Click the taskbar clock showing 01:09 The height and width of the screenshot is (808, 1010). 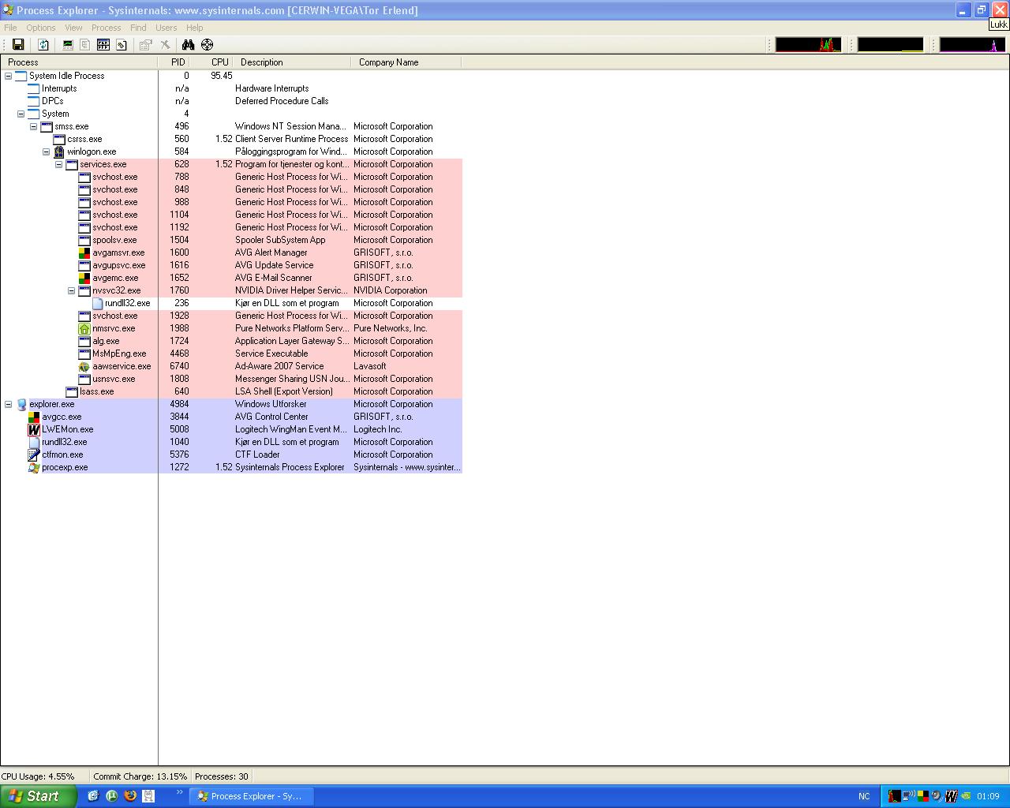point(988,796)
